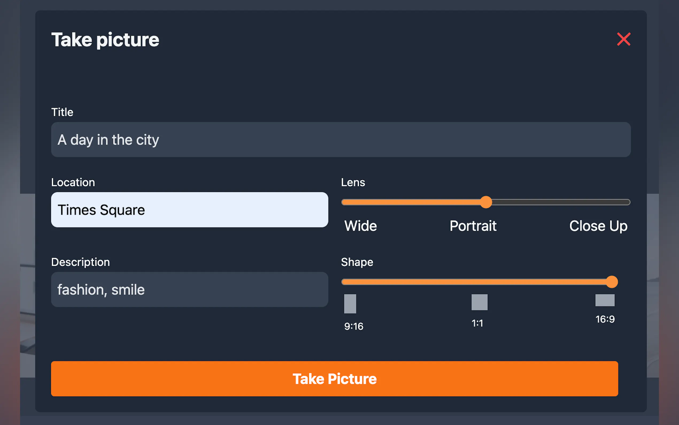Close the Take picture dialog

tap(623, 39)
